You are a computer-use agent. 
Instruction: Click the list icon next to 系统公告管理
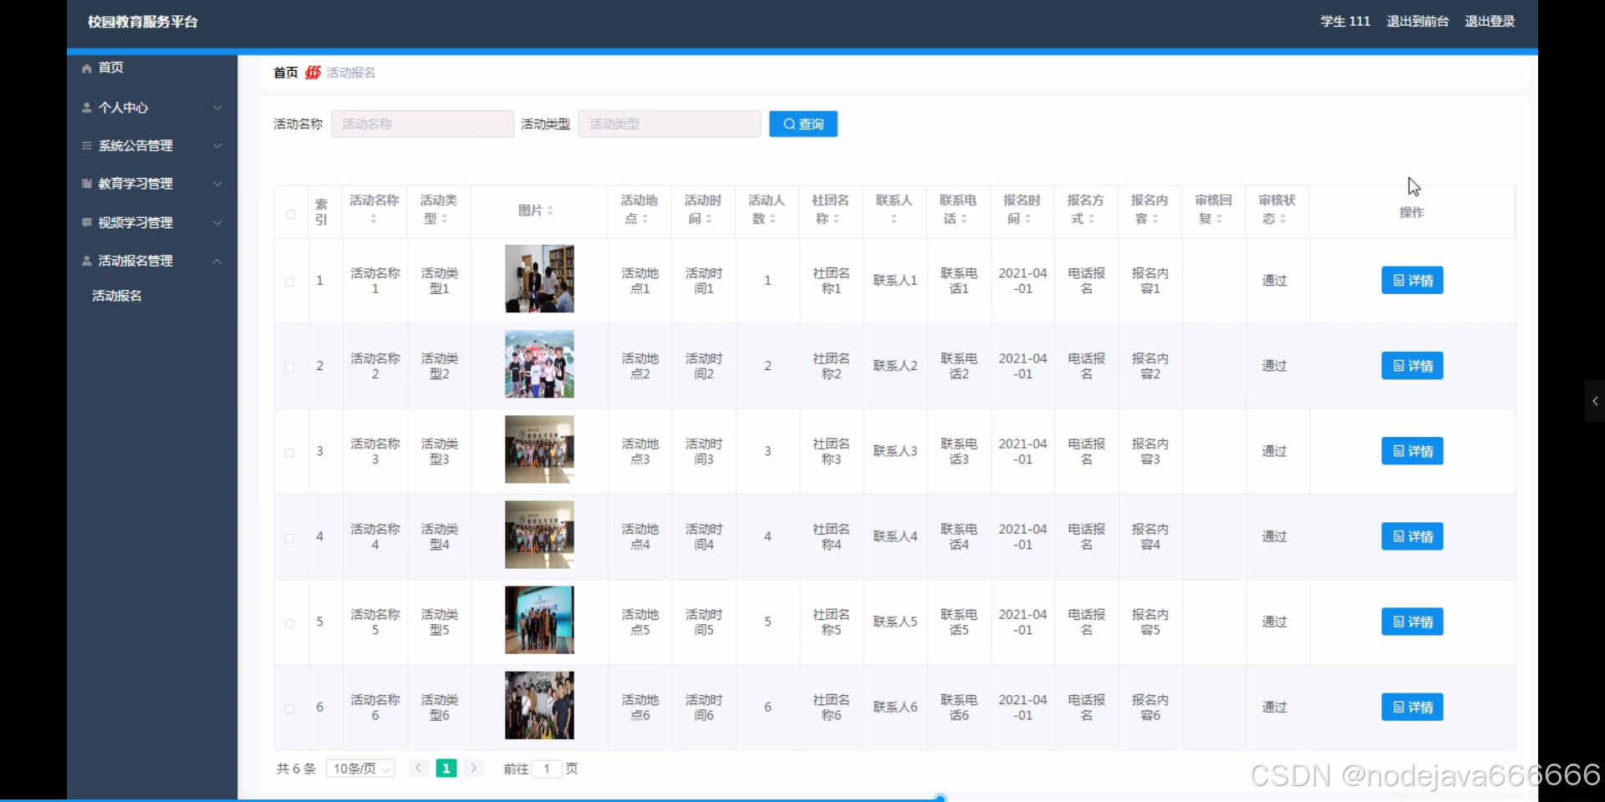[86, 145]
